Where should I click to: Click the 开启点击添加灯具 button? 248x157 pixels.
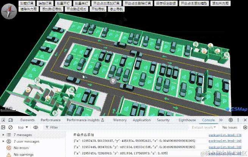click(107, 3)
